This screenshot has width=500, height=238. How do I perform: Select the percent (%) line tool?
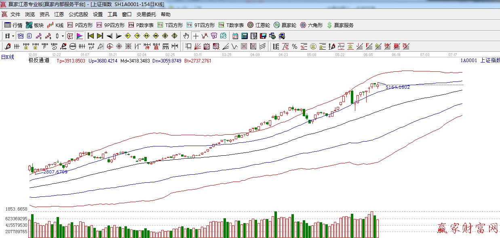[x=294, y=46]
